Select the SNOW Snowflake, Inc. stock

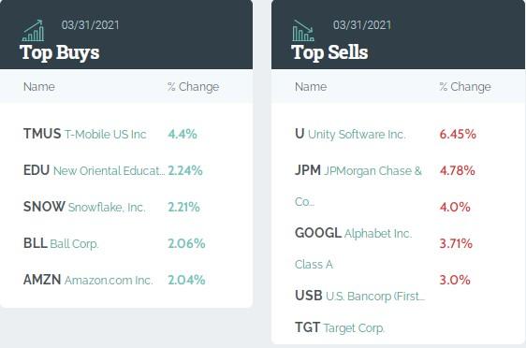point(84,207)
